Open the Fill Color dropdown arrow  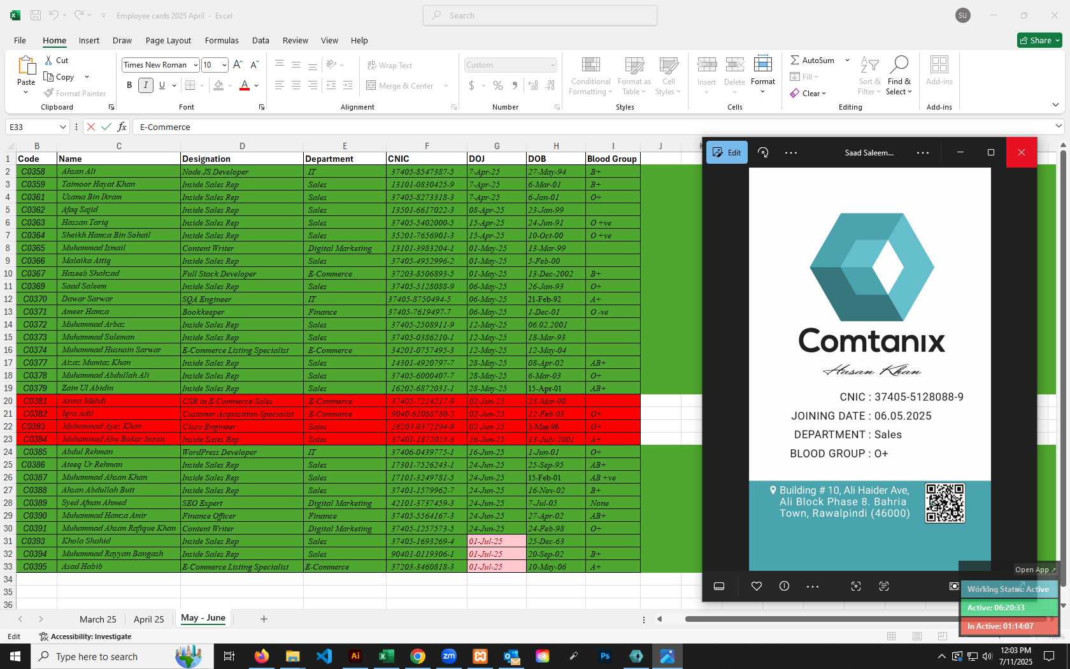(x=231, y=85)
